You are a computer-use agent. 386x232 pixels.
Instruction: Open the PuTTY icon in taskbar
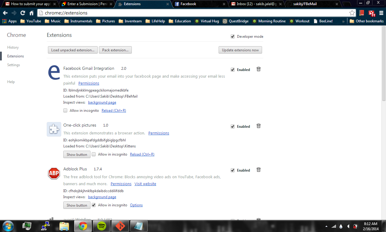click(46, 226)
